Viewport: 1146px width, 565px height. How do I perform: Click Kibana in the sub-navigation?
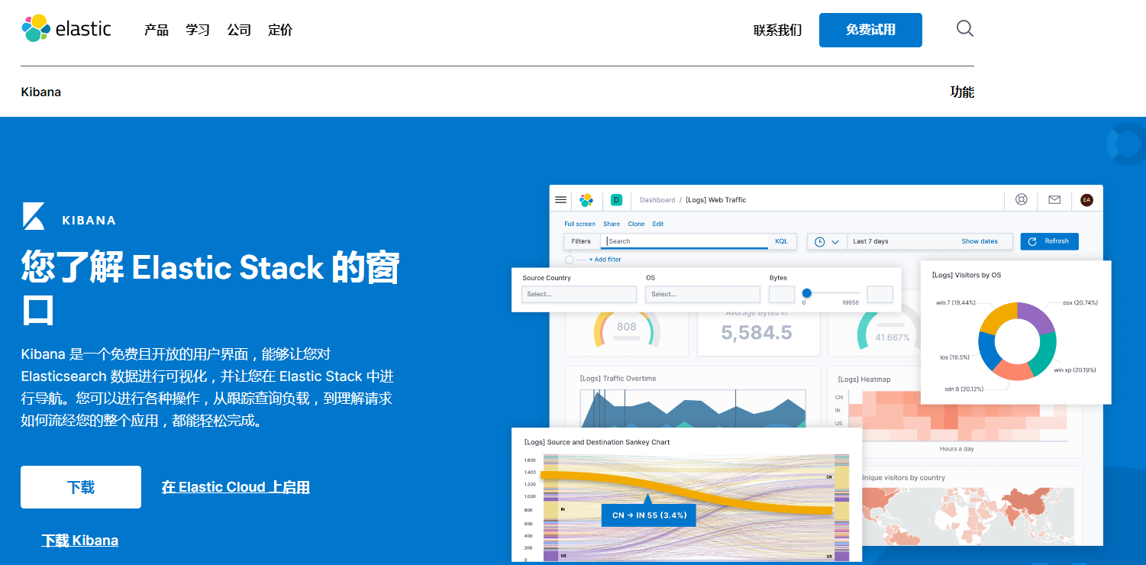(x=41, y=92)
